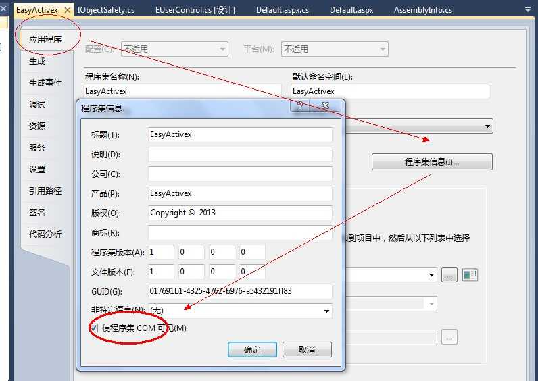The width and height of the screenshot is (538, 381).
Task: Open the 调试 properties page
Action: (x=37, y=105)
